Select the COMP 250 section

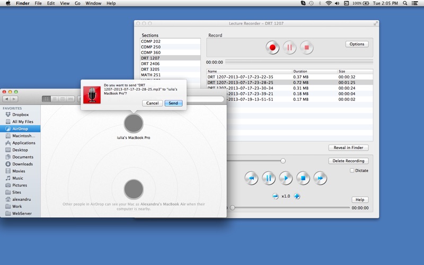pyautogui.click(x=170, y=47)
